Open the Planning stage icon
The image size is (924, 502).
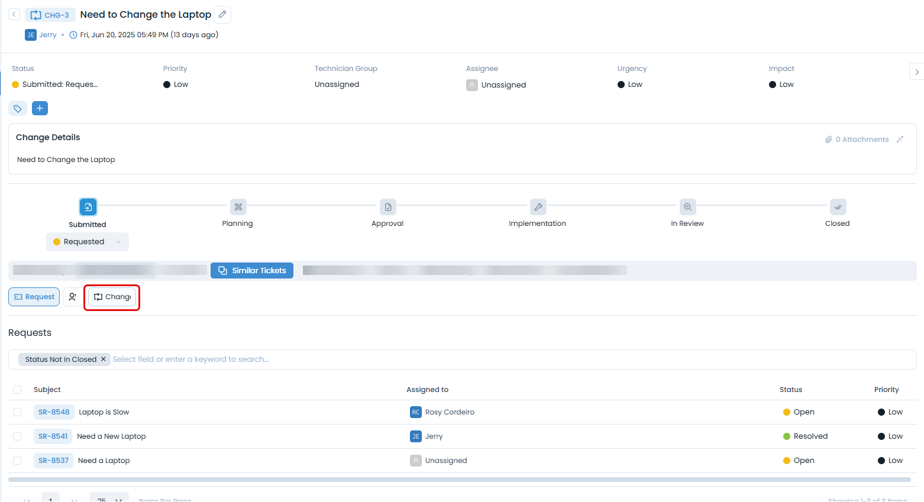pos(238,207)
